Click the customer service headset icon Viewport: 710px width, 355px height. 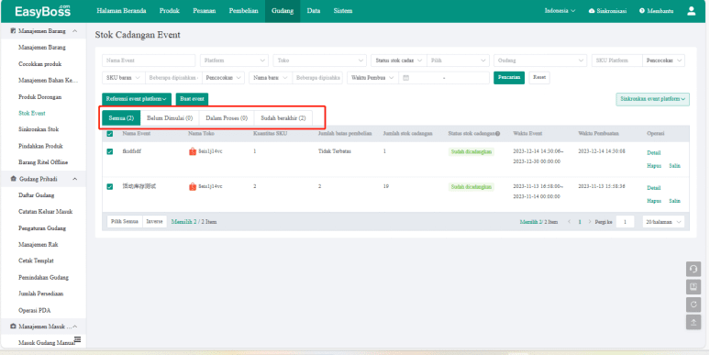click(693, 269)
